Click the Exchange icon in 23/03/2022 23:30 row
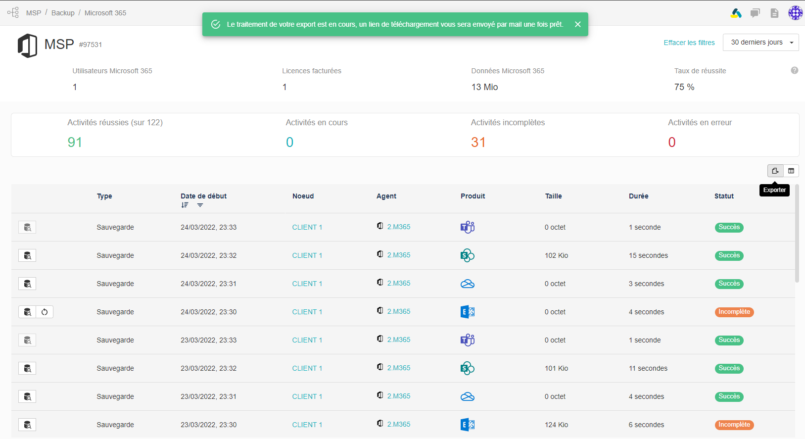This screenshot has width=805, height=439. click(468, 425)
